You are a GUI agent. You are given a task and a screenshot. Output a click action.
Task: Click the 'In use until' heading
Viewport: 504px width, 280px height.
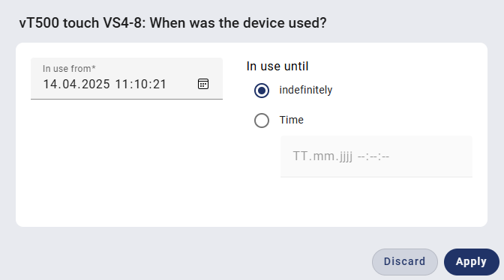(277, 67)
